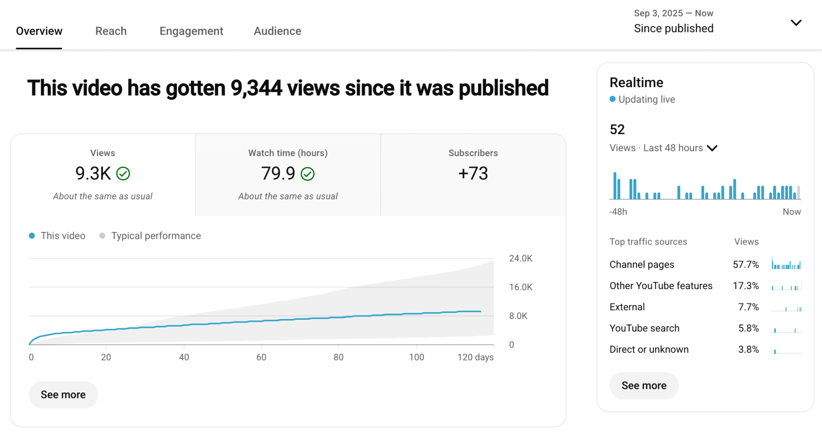Viewport: 822px width, 441px height.
Task: Open the Since published period selector
Action: tap(674, 28)
